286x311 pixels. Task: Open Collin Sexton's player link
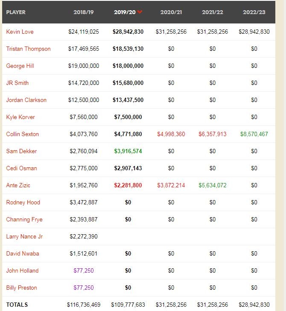pyautogui.click(x=22, y=134)
